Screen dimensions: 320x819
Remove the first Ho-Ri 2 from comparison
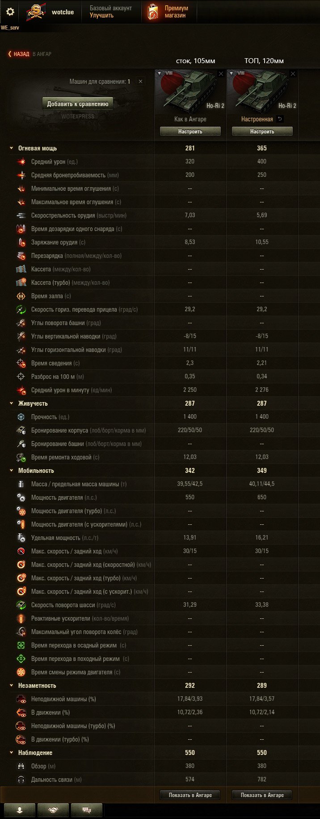(x=221, y=74)
